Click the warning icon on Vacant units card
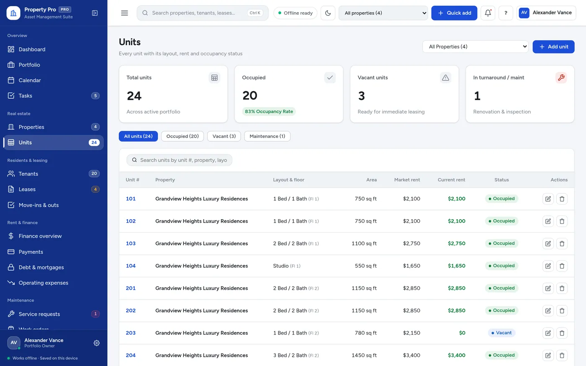 (445, 77)
